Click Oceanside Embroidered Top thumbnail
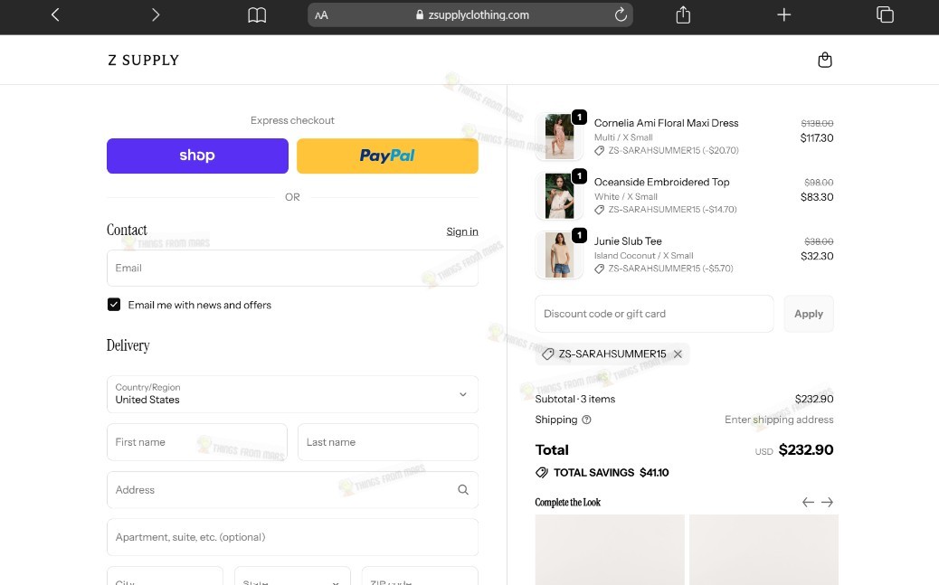The image size is (939, 585). coord(559,196)
